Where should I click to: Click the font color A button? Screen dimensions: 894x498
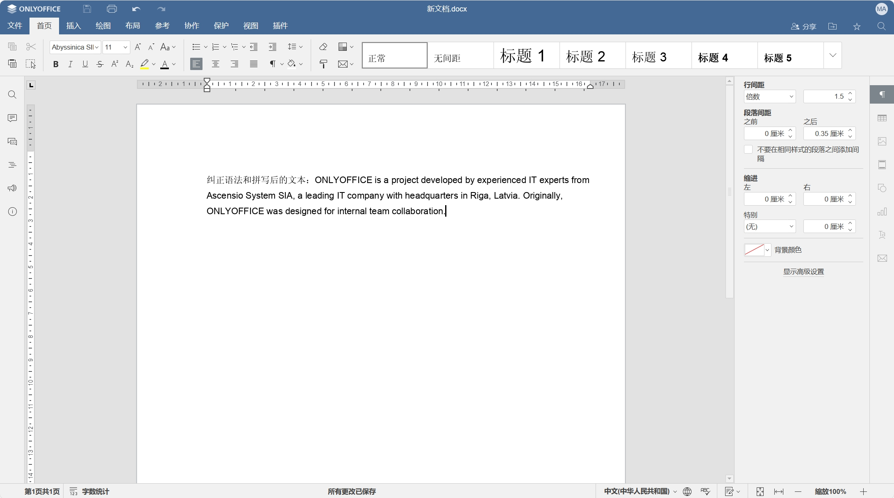[x=165, y=64]
